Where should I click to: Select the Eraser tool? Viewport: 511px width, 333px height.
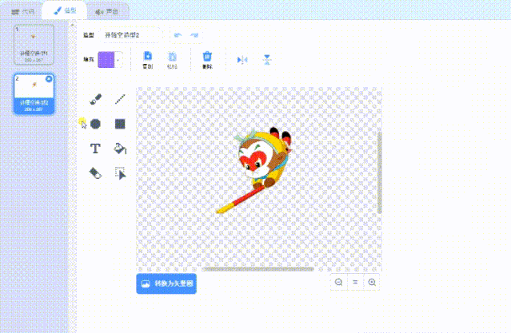95,173
